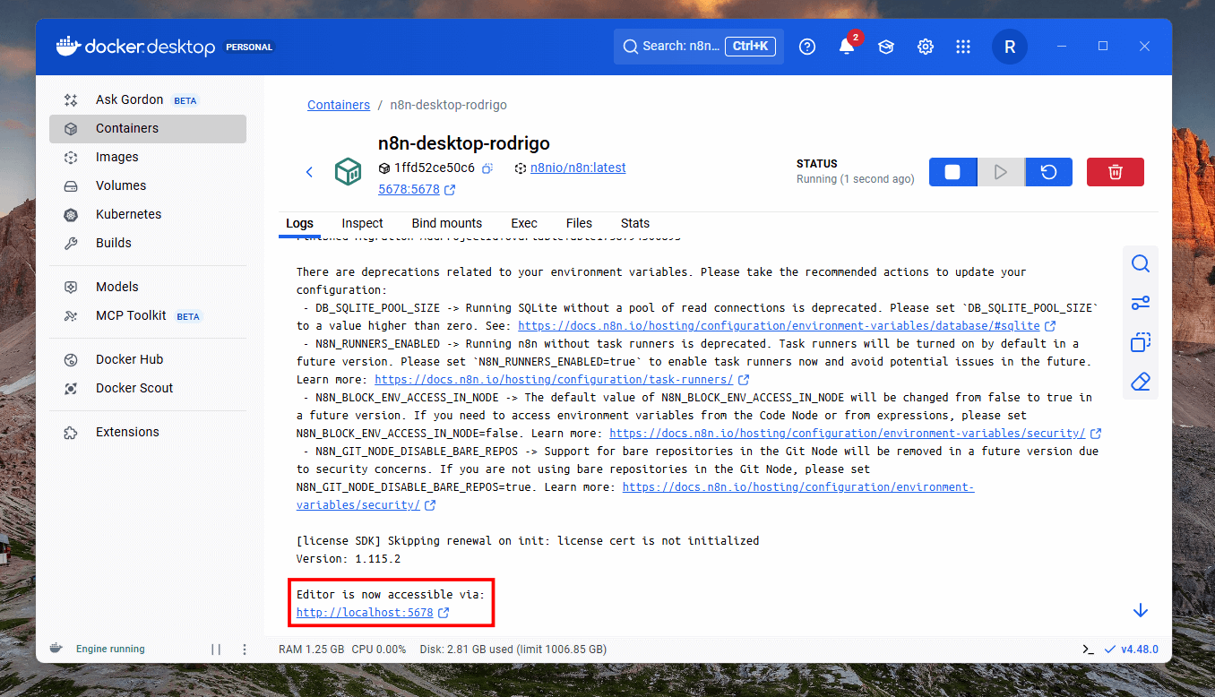Open Kubernetes in the sidebar

(x=148, y=215)
